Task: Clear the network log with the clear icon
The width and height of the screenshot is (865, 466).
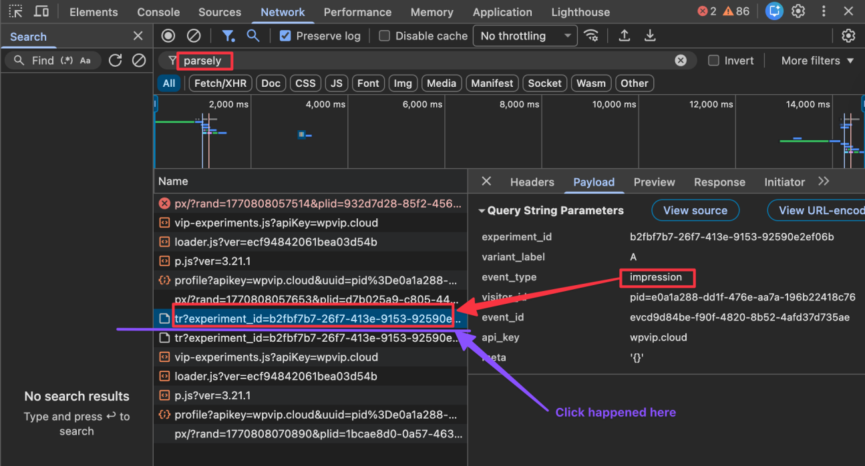Action: pos(194,35)
